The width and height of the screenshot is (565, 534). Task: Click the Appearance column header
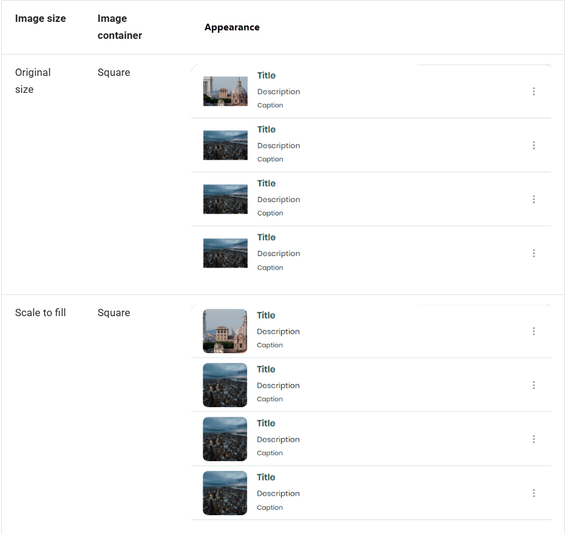click(232, 27)
